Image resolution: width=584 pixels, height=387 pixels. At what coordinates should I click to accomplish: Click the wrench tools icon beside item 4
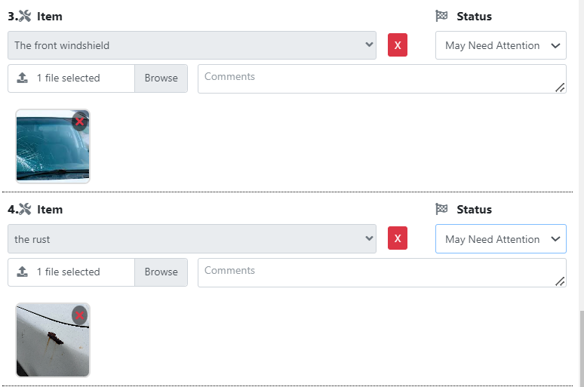(25, 209)
